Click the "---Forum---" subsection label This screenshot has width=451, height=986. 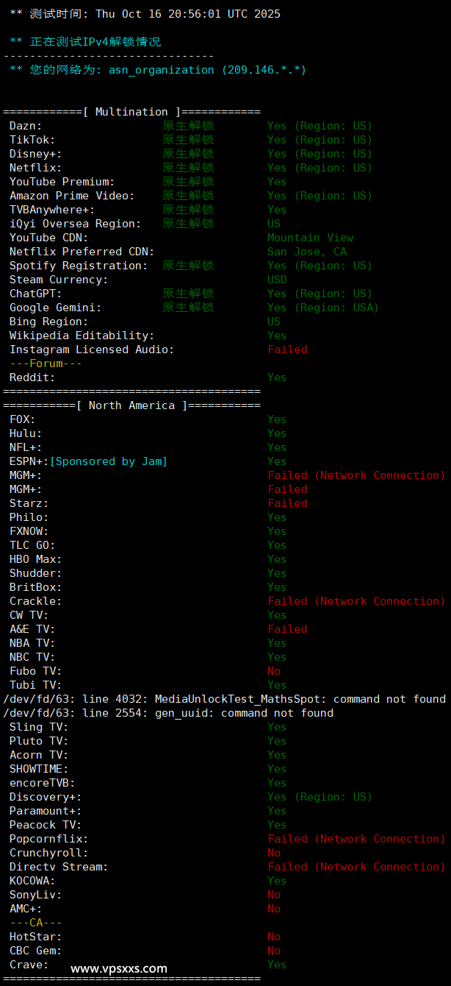point(46,363)
